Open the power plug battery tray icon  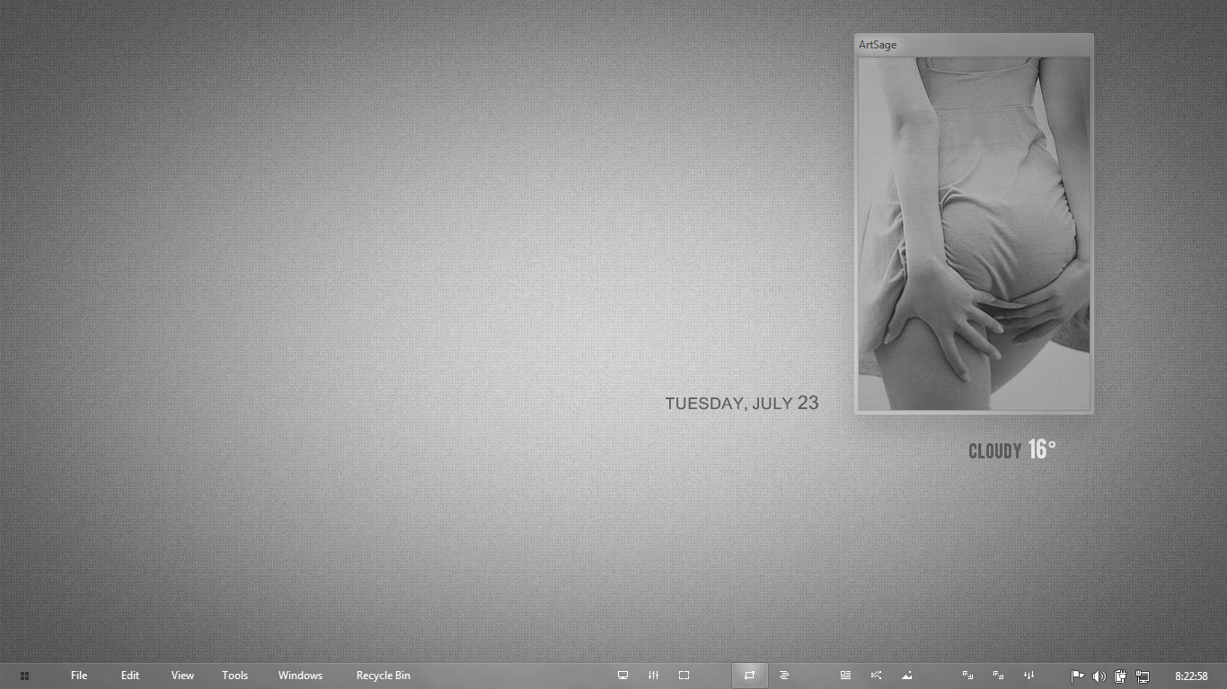1120,676
